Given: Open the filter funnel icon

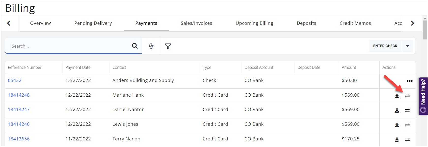Looking at the screenshot, I should [x=168, y=46].
